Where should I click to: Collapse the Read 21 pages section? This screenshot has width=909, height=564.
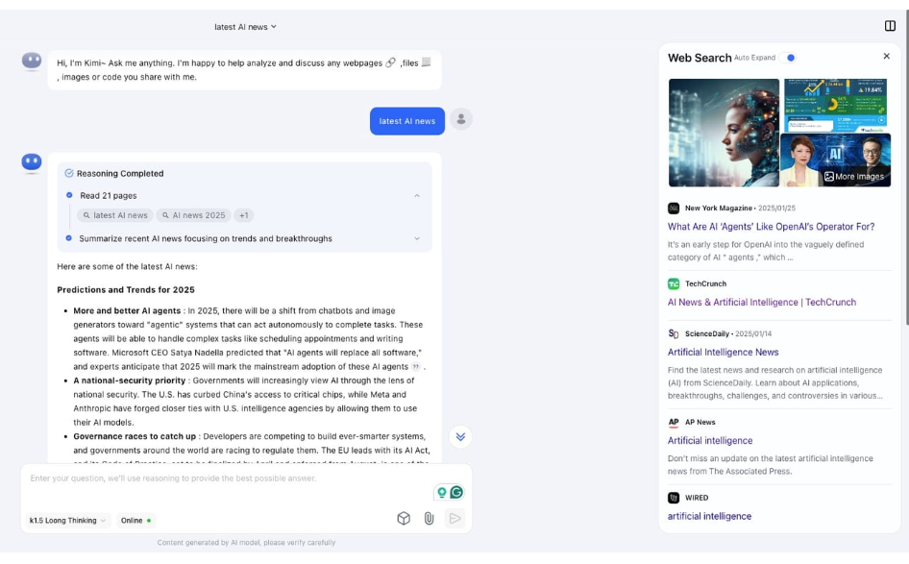point(417,196)
